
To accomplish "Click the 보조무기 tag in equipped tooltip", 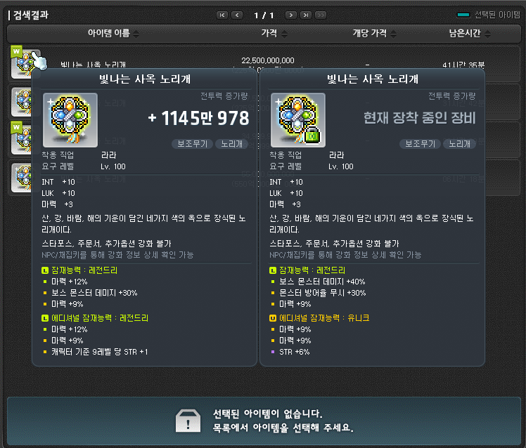I will coord(420,144).
